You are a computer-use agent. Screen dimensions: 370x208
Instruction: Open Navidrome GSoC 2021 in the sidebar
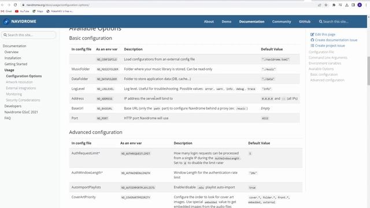click(21, 112)
